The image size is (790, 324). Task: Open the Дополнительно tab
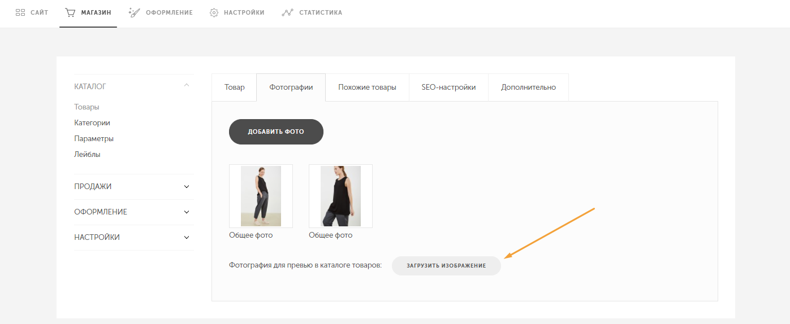point(528,87)
